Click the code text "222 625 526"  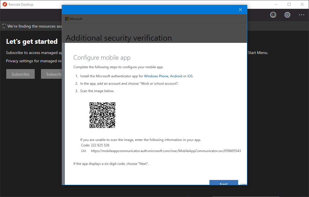click(x=100, y=145)
